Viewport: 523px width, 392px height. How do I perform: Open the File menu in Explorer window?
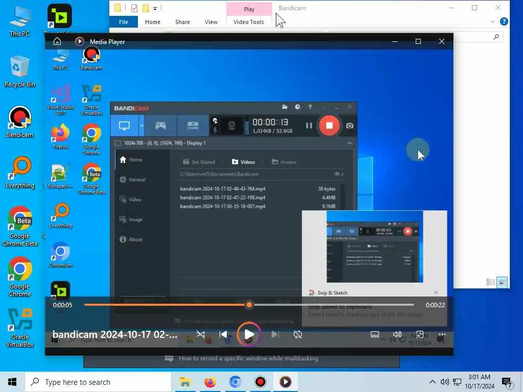point(124,22)
